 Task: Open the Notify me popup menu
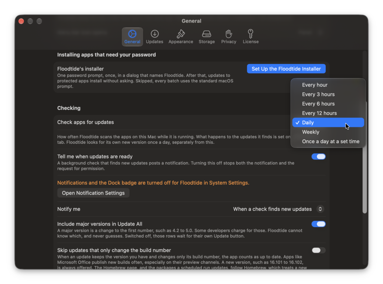pos(279,209)
